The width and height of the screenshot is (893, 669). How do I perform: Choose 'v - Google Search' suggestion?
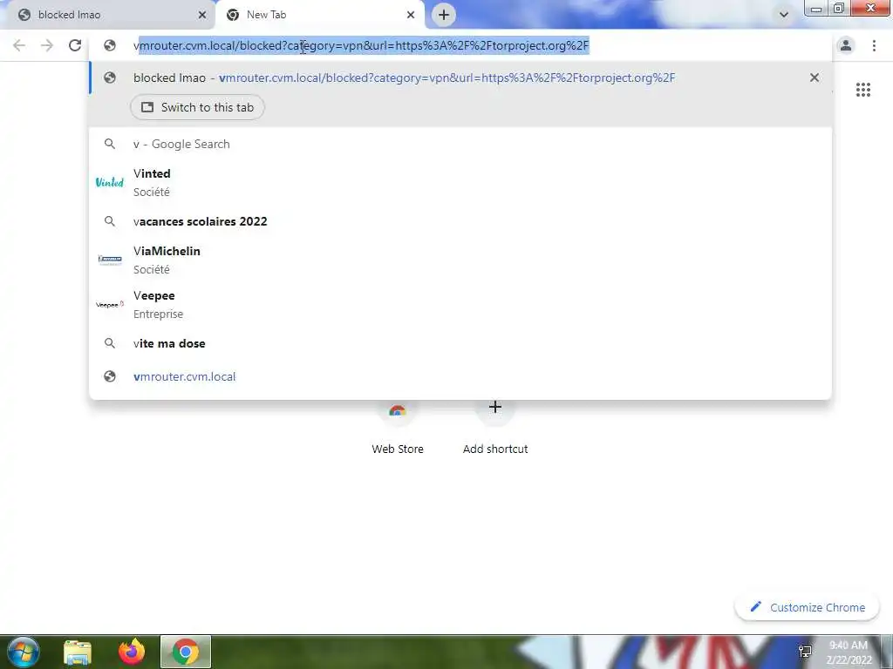(460, 144)
